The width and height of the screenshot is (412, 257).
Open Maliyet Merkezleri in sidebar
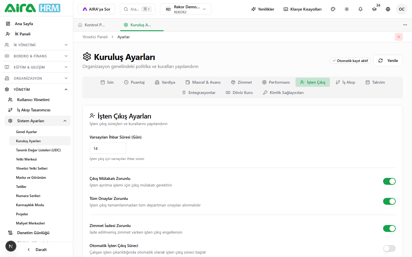tap(40, 223)
